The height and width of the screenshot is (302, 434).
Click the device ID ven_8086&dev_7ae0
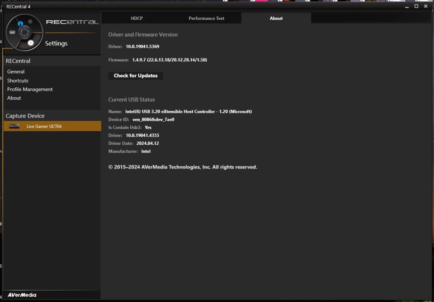point(153,119)
